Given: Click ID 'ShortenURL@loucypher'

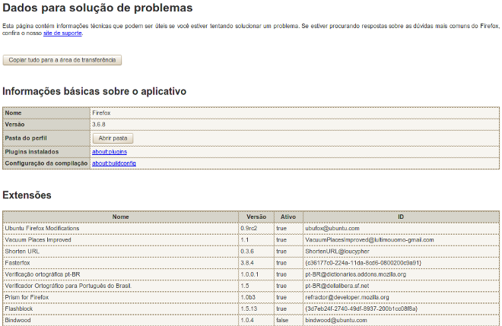Looking at the screenshot, I should pyautogui.click(x=337, y=252).
